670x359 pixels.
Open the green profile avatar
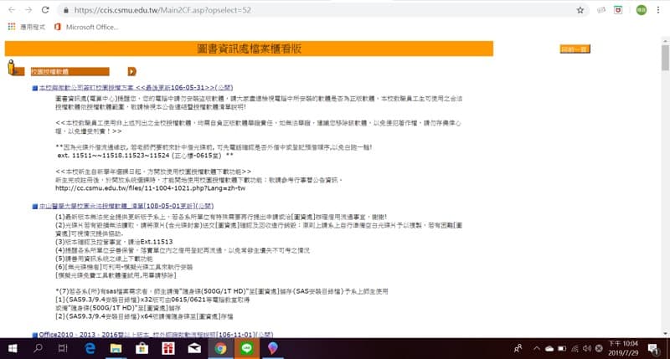tap(641, 10)
